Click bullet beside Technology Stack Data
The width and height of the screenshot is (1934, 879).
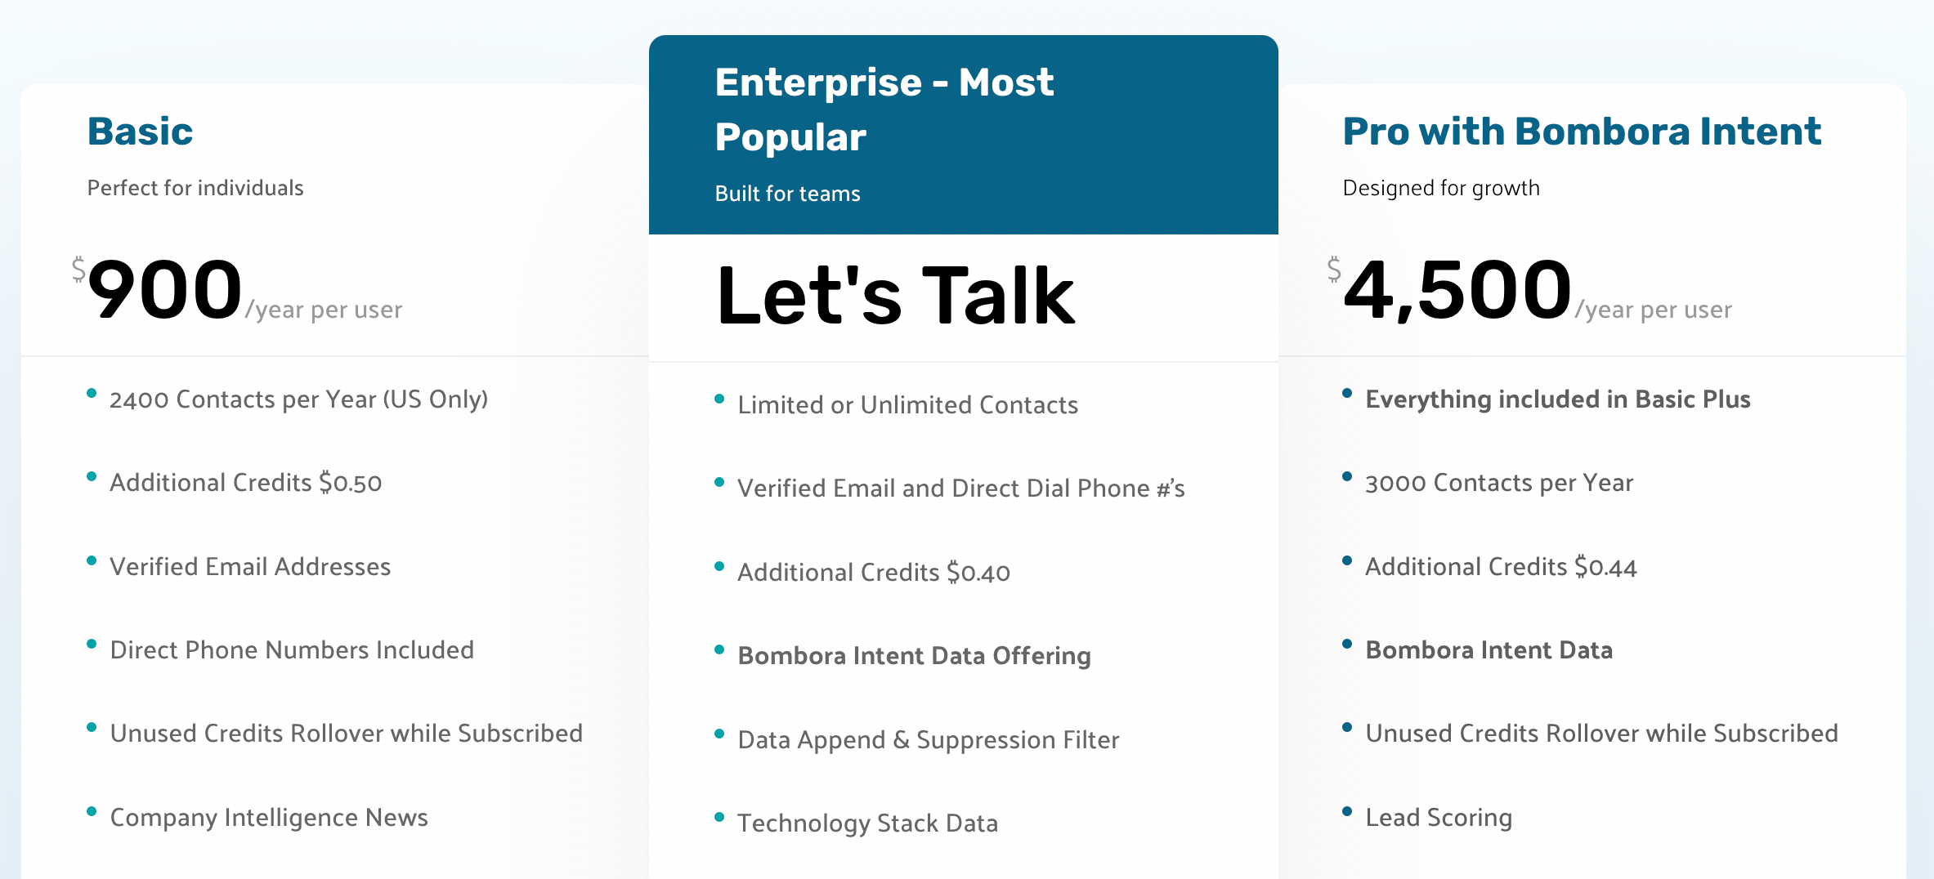click(719, 817)
